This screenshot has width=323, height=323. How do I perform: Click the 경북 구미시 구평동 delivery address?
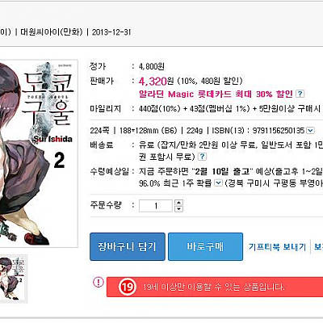275,183
